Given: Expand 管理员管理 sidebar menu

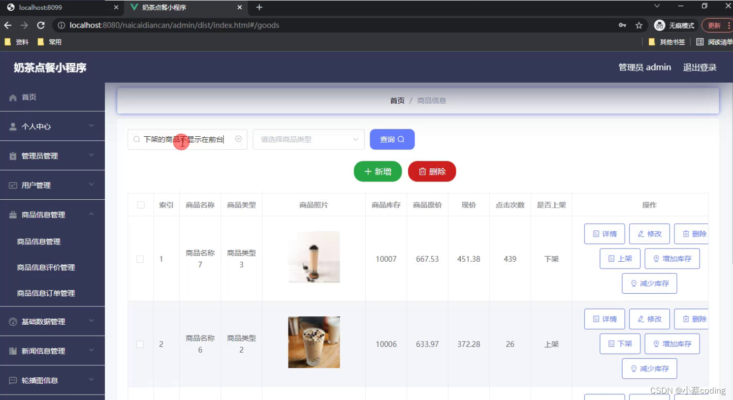Looking at the screenshot, I should pyautogui.click(x=52, y=156).
